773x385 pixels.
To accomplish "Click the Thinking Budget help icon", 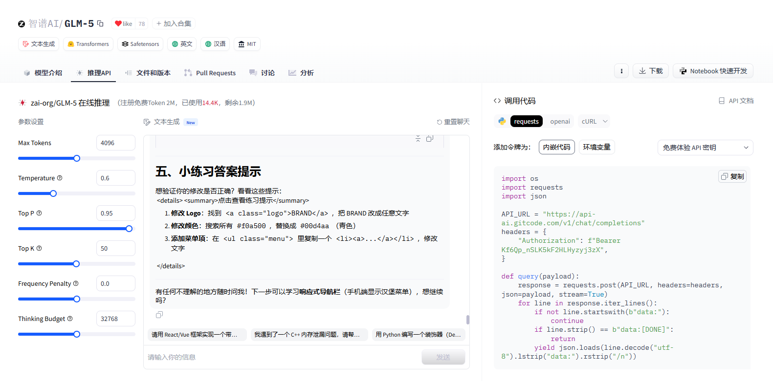I will pos(70,319).
